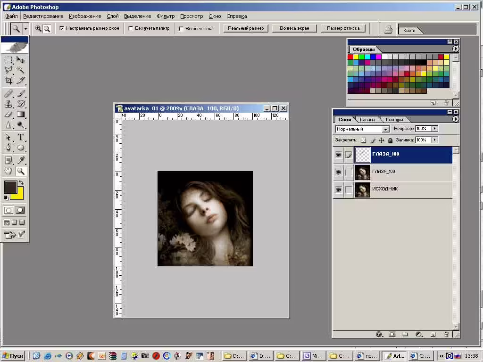Select the Eyedropper tool
The height and width of the screenshot is (362, 483).
(21, 160)
